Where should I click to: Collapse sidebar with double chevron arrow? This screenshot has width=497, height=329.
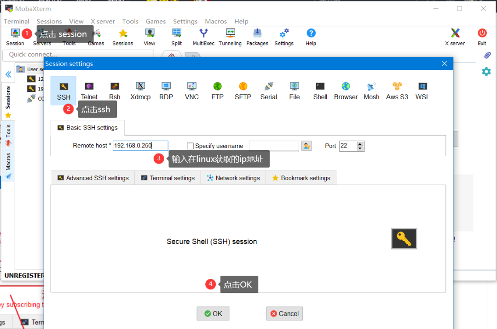[x=8, y=74]
